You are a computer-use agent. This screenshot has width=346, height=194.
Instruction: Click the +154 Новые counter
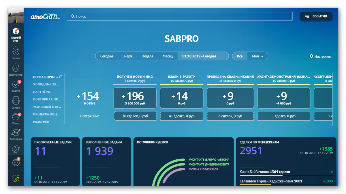point(88,98)
